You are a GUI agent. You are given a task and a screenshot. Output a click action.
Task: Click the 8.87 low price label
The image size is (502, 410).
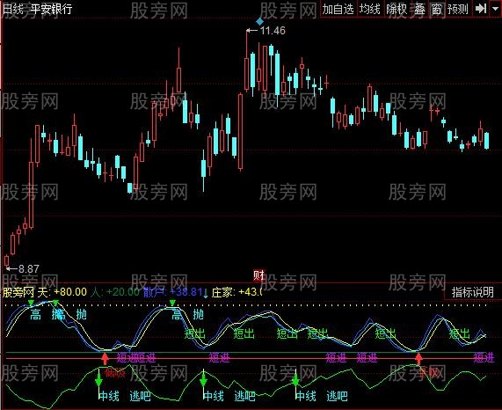[x=29, y=268]
